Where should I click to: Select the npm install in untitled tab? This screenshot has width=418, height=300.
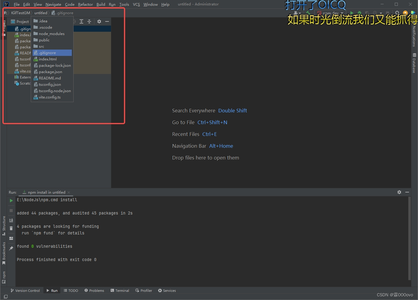[x=46, y=192]
